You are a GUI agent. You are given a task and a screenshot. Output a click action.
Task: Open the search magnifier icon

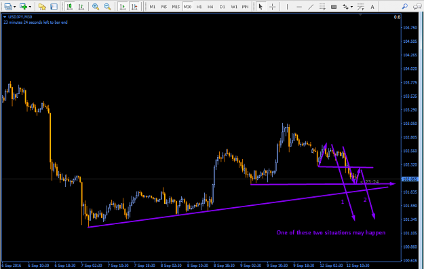coord(405,7)
